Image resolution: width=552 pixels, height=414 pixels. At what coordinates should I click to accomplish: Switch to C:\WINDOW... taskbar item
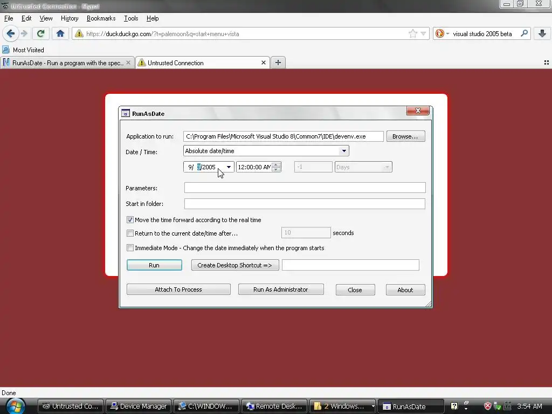coord(206,406)
